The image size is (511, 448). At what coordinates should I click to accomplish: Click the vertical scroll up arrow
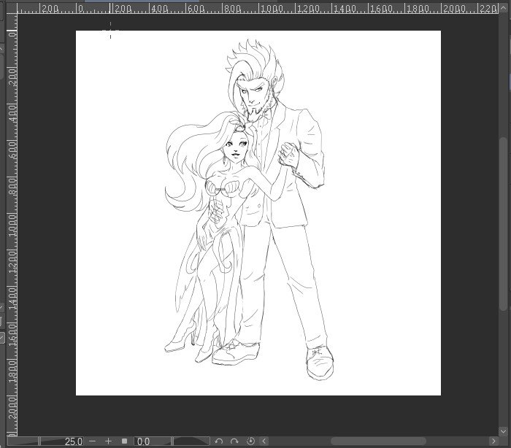[503, 9]
